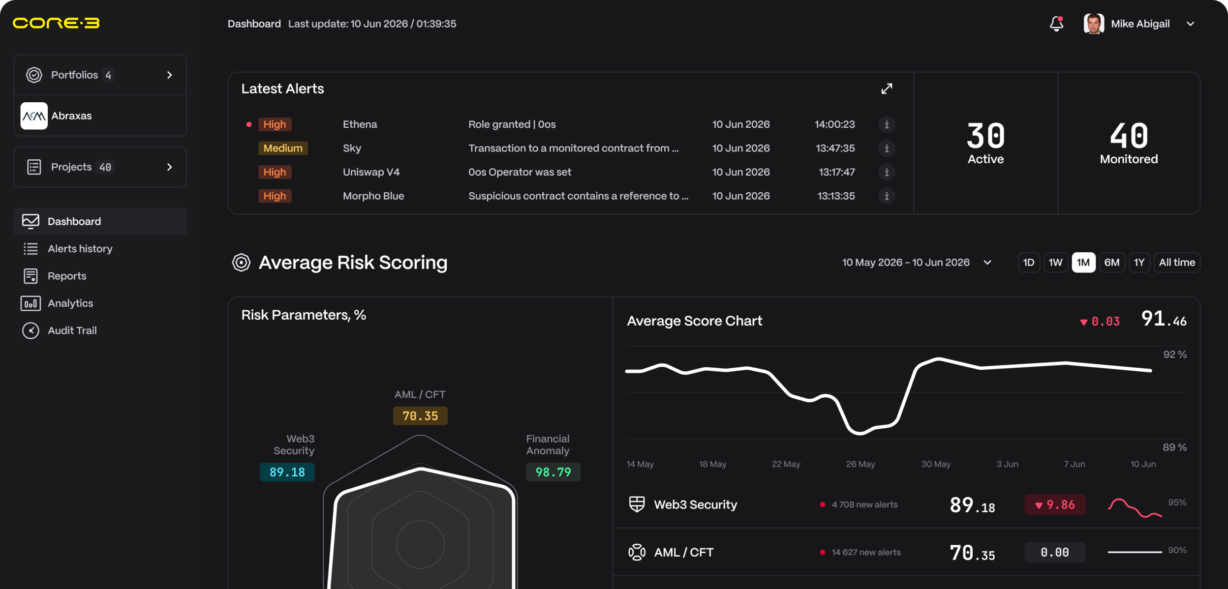Select the 1D time range
Image resolution: width=1228 pixels, height=589 pixels.
(1029, 263)
